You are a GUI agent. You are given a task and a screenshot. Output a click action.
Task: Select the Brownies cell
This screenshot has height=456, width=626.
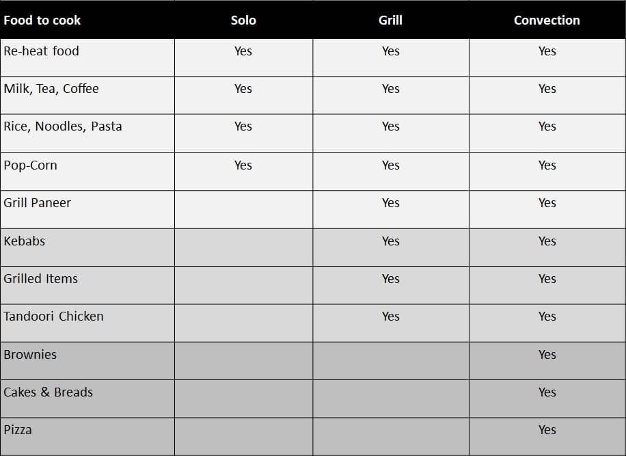click(87, 361)
